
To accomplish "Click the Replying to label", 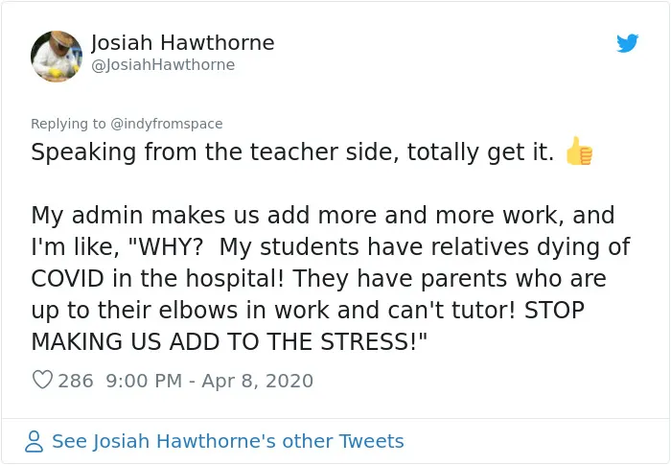I will pos(68,124).
